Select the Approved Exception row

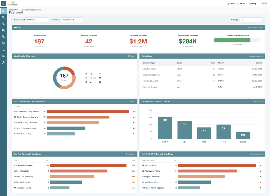tap(202, 87)
